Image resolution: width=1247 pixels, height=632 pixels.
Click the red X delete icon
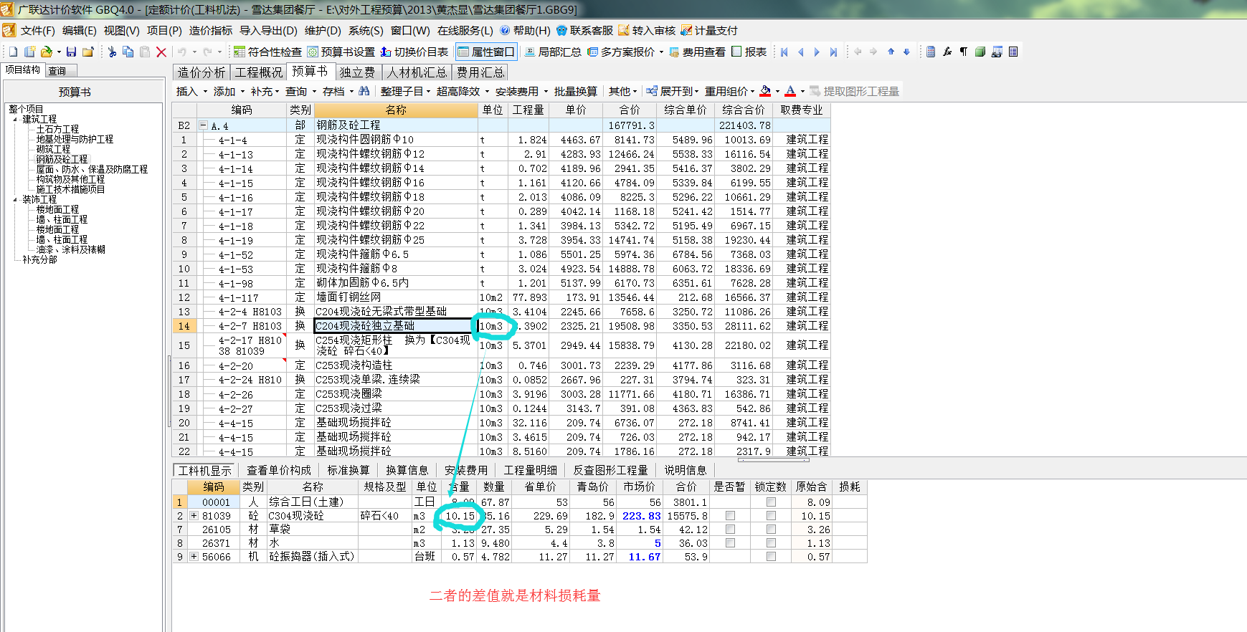161,52
